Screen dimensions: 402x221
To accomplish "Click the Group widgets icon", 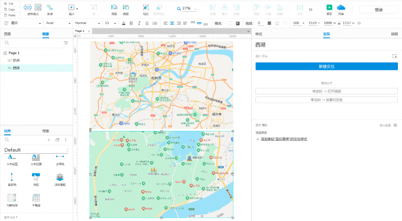I will pyautogui.click(x=145, y=8).
